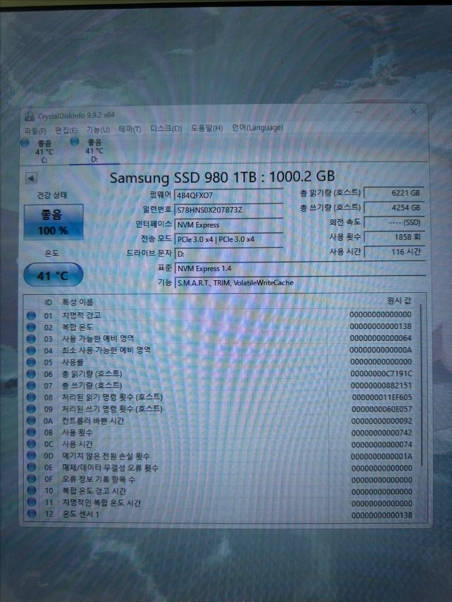
Task: Click the previous disk arrow button
Action: pyautogui.click(x=31, y=178)
